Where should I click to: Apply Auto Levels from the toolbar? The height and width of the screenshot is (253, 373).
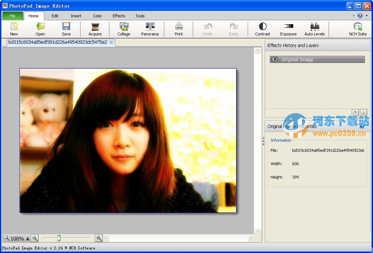point(314,29)
